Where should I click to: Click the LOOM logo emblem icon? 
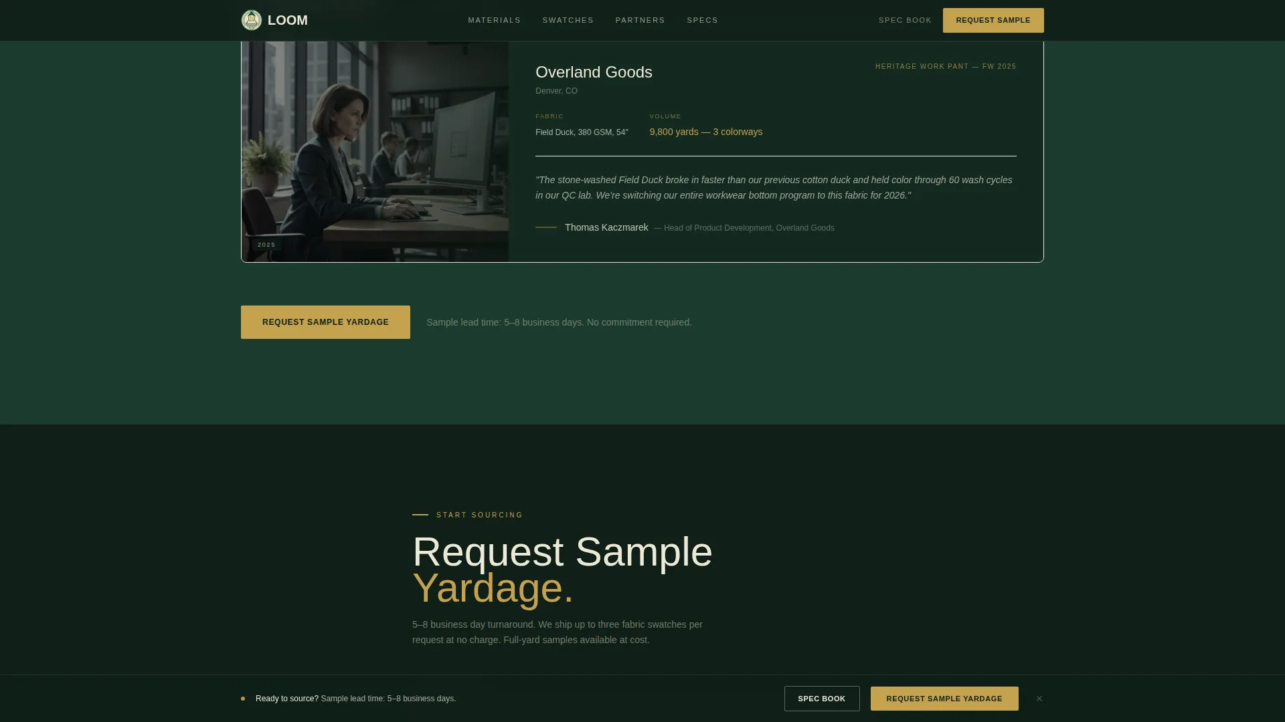click(252, 20)
